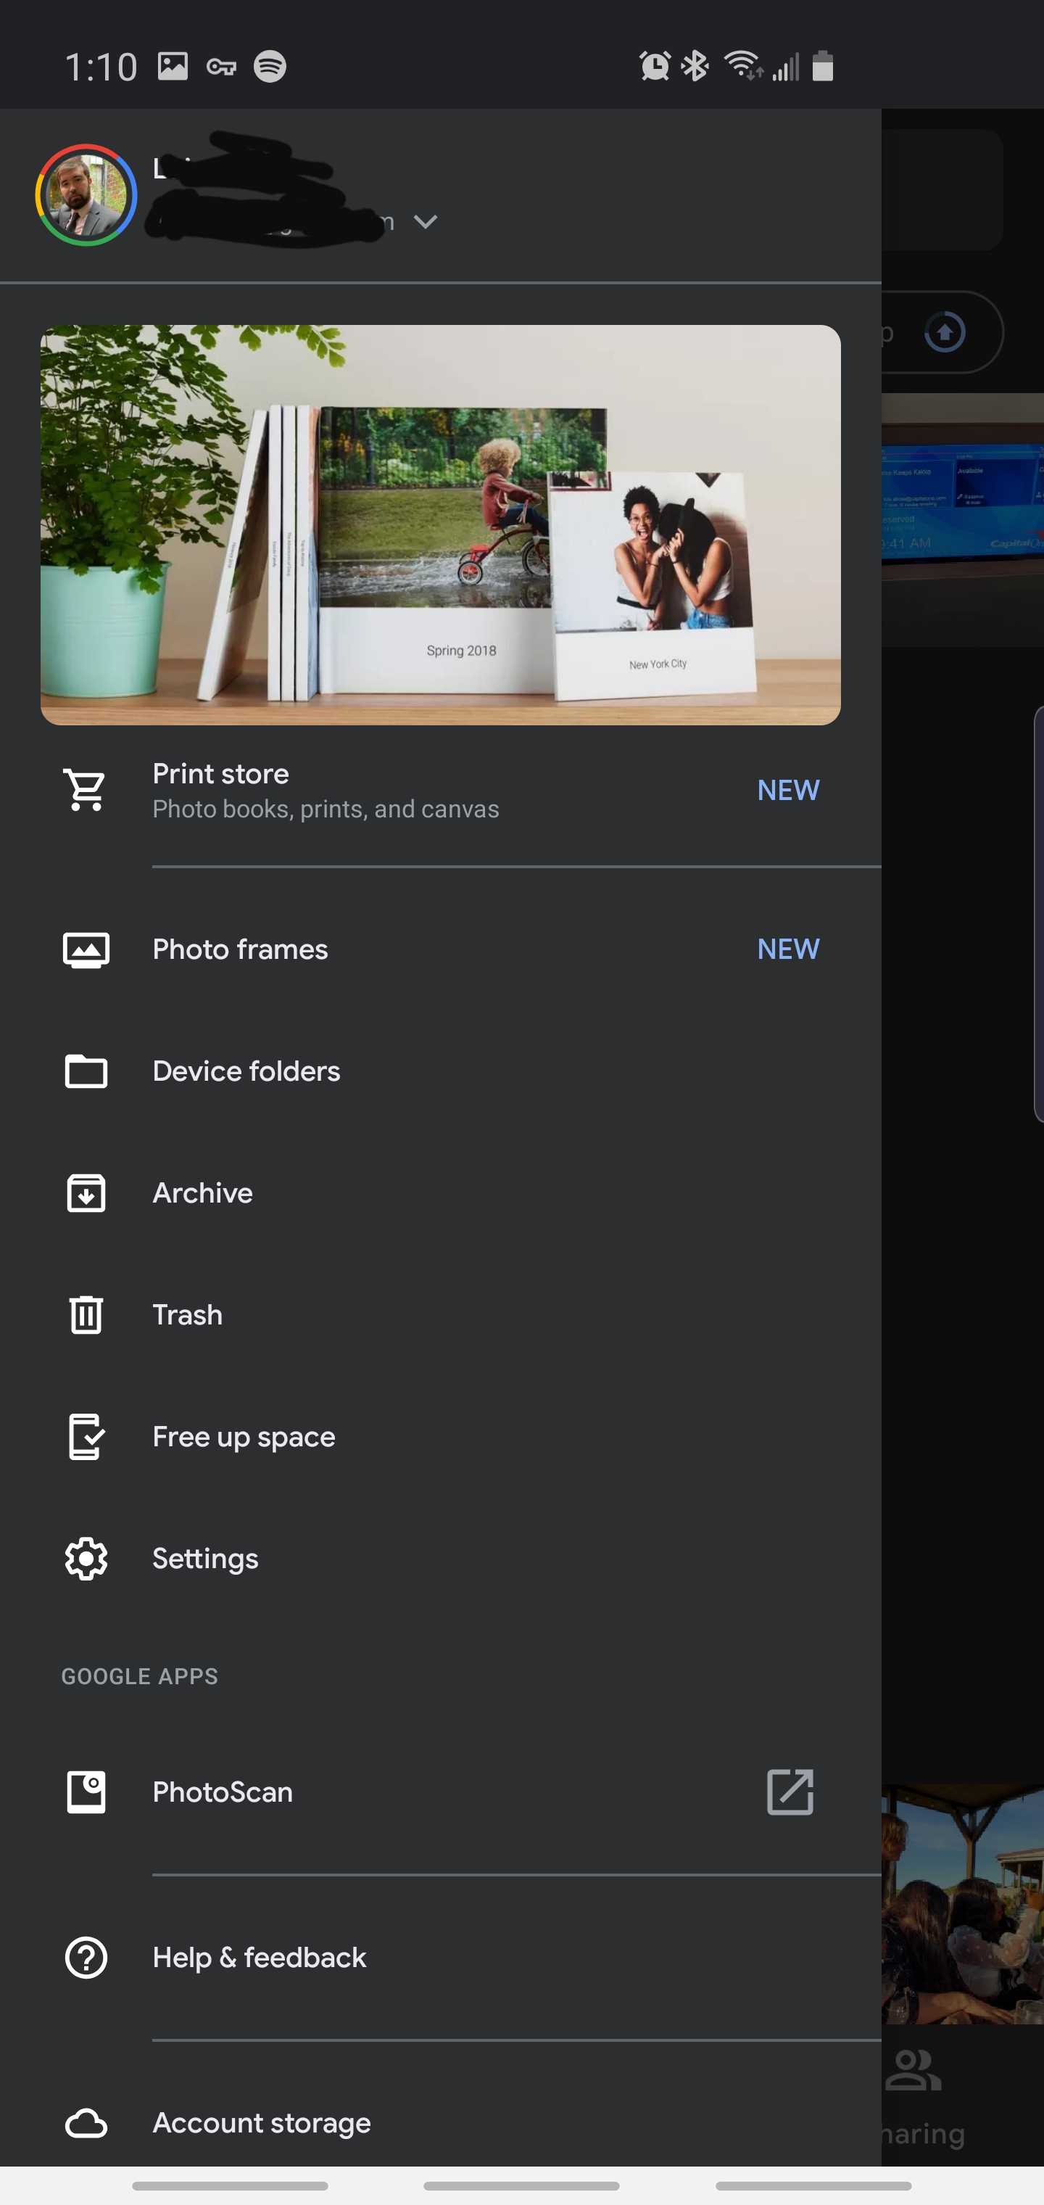Tap the Free up space phone icon

[x=86, y=1436]
